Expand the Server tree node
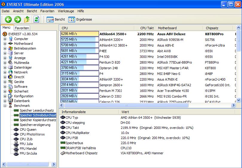The image size is (242, 168). pyautogui.click(x=5, y=53)
